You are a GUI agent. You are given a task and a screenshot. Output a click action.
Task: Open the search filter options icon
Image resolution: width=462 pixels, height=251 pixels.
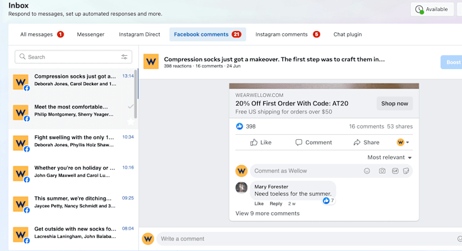click(x=124, y=57)
